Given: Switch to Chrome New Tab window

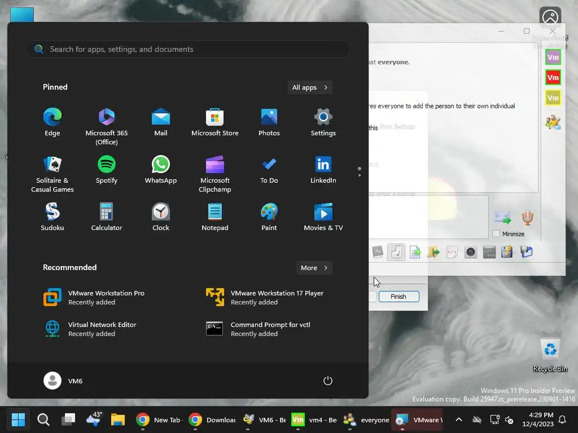Looking at the screenshot, I should pyautogui.click(x=159, y=419).
